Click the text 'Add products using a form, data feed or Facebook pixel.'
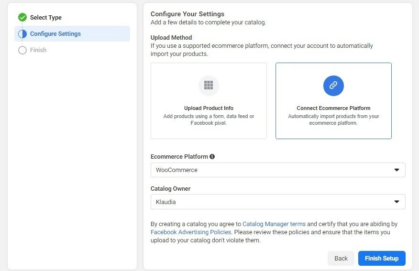This screenshot has height=271, width=419. pyautogui.click(x=209, y=119)
